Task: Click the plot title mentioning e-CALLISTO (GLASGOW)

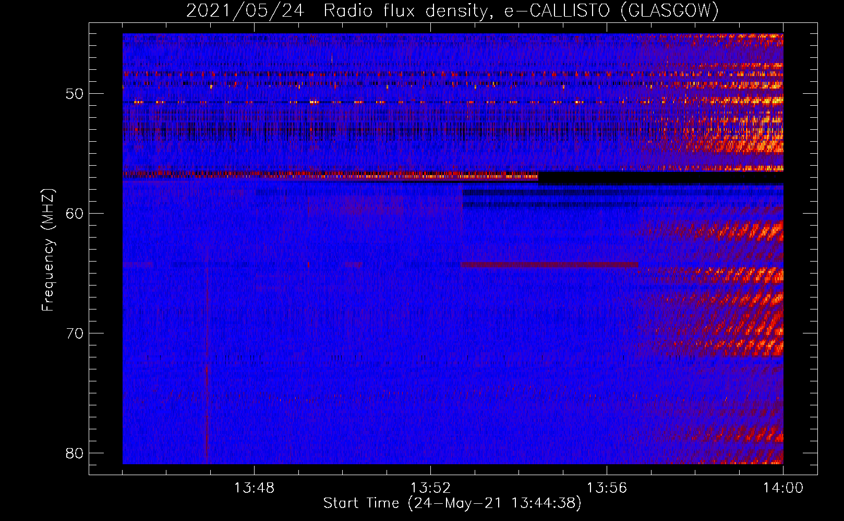Action: [452, 10]
